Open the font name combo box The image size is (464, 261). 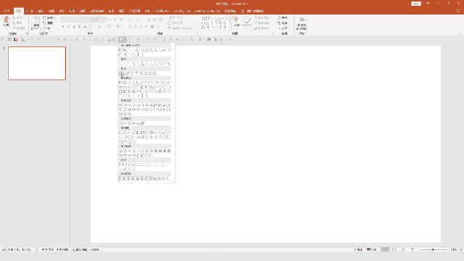coord(77,20)
